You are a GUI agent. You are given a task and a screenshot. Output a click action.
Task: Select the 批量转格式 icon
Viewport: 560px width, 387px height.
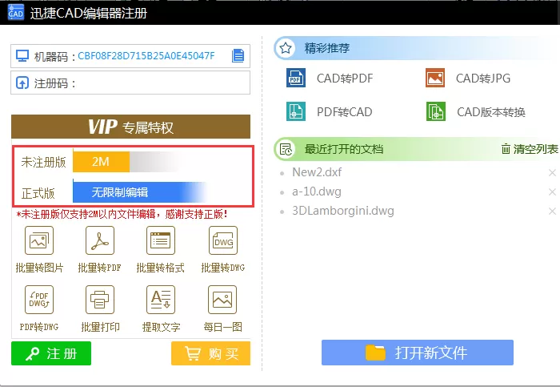click(x=161, y=240)
